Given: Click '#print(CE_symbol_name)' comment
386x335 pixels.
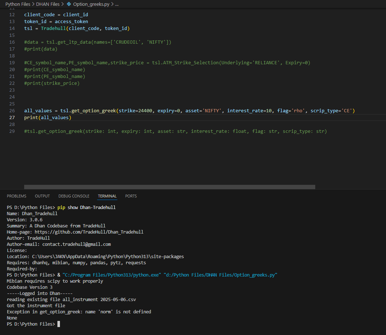Looking at the screenshot, I should coord(55,70).
